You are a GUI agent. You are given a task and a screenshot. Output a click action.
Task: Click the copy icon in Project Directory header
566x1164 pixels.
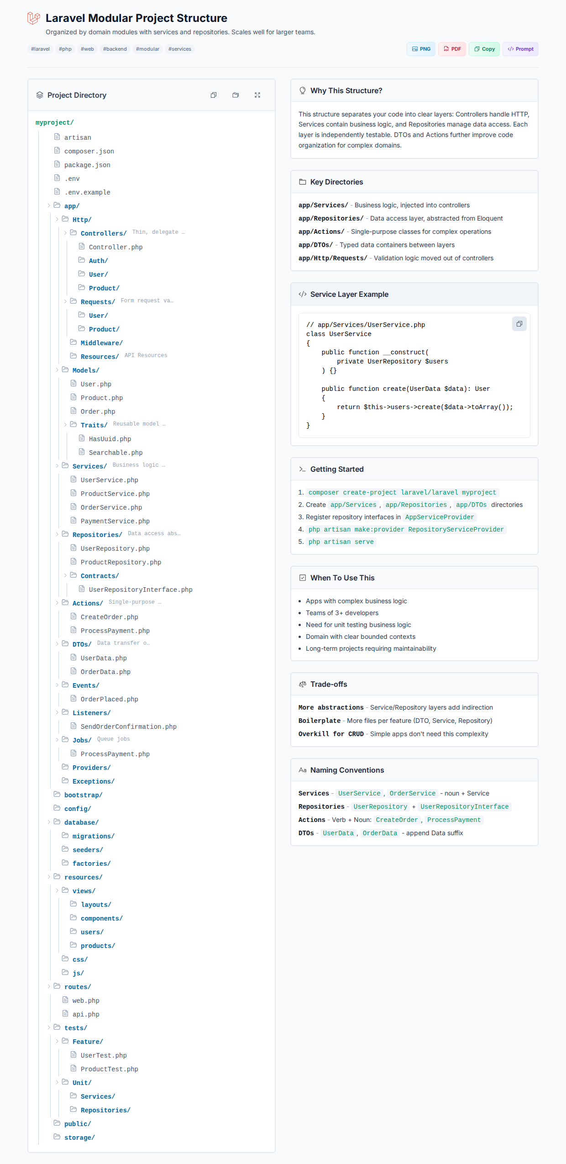click(213, 95)
